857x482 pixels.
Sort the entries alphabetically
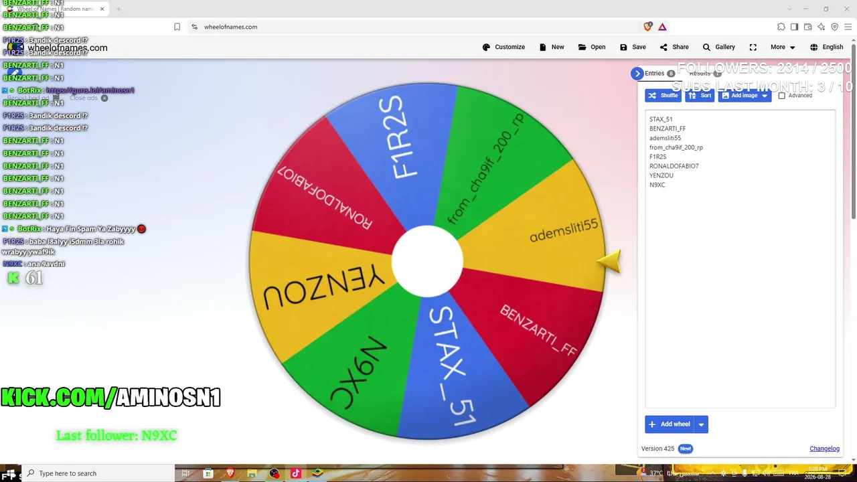[700, 96]
